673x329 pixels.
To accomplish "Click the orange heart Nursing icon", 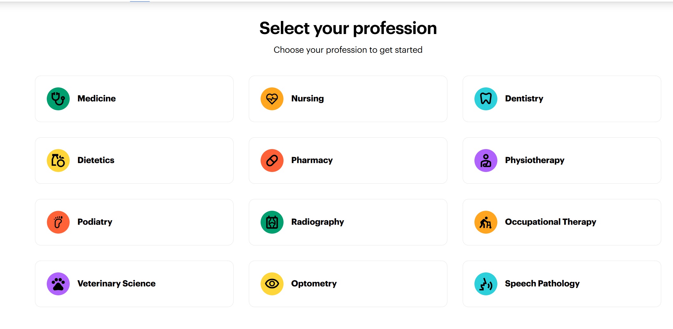I will pos(272,99).
